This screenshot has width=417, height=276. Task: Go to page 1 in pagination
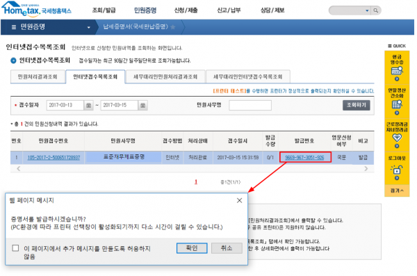196,182
